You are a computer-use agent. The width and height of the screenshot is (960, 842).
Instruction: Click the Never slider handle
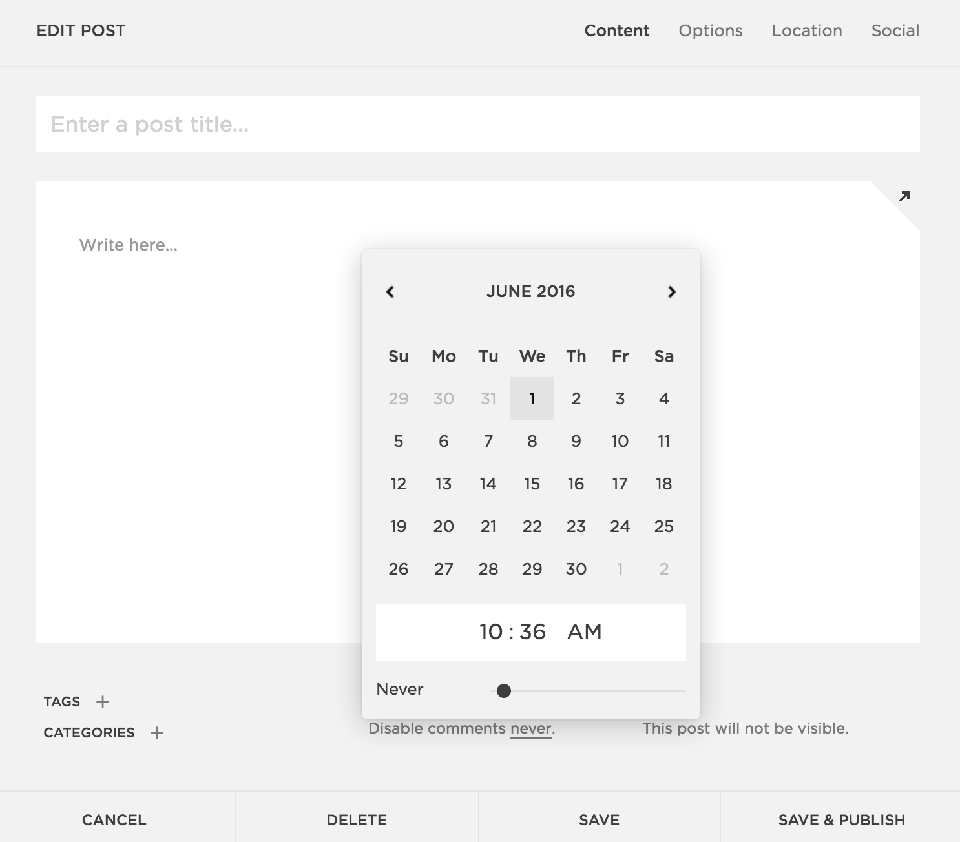pyautogui.click(x=504, y=691)
